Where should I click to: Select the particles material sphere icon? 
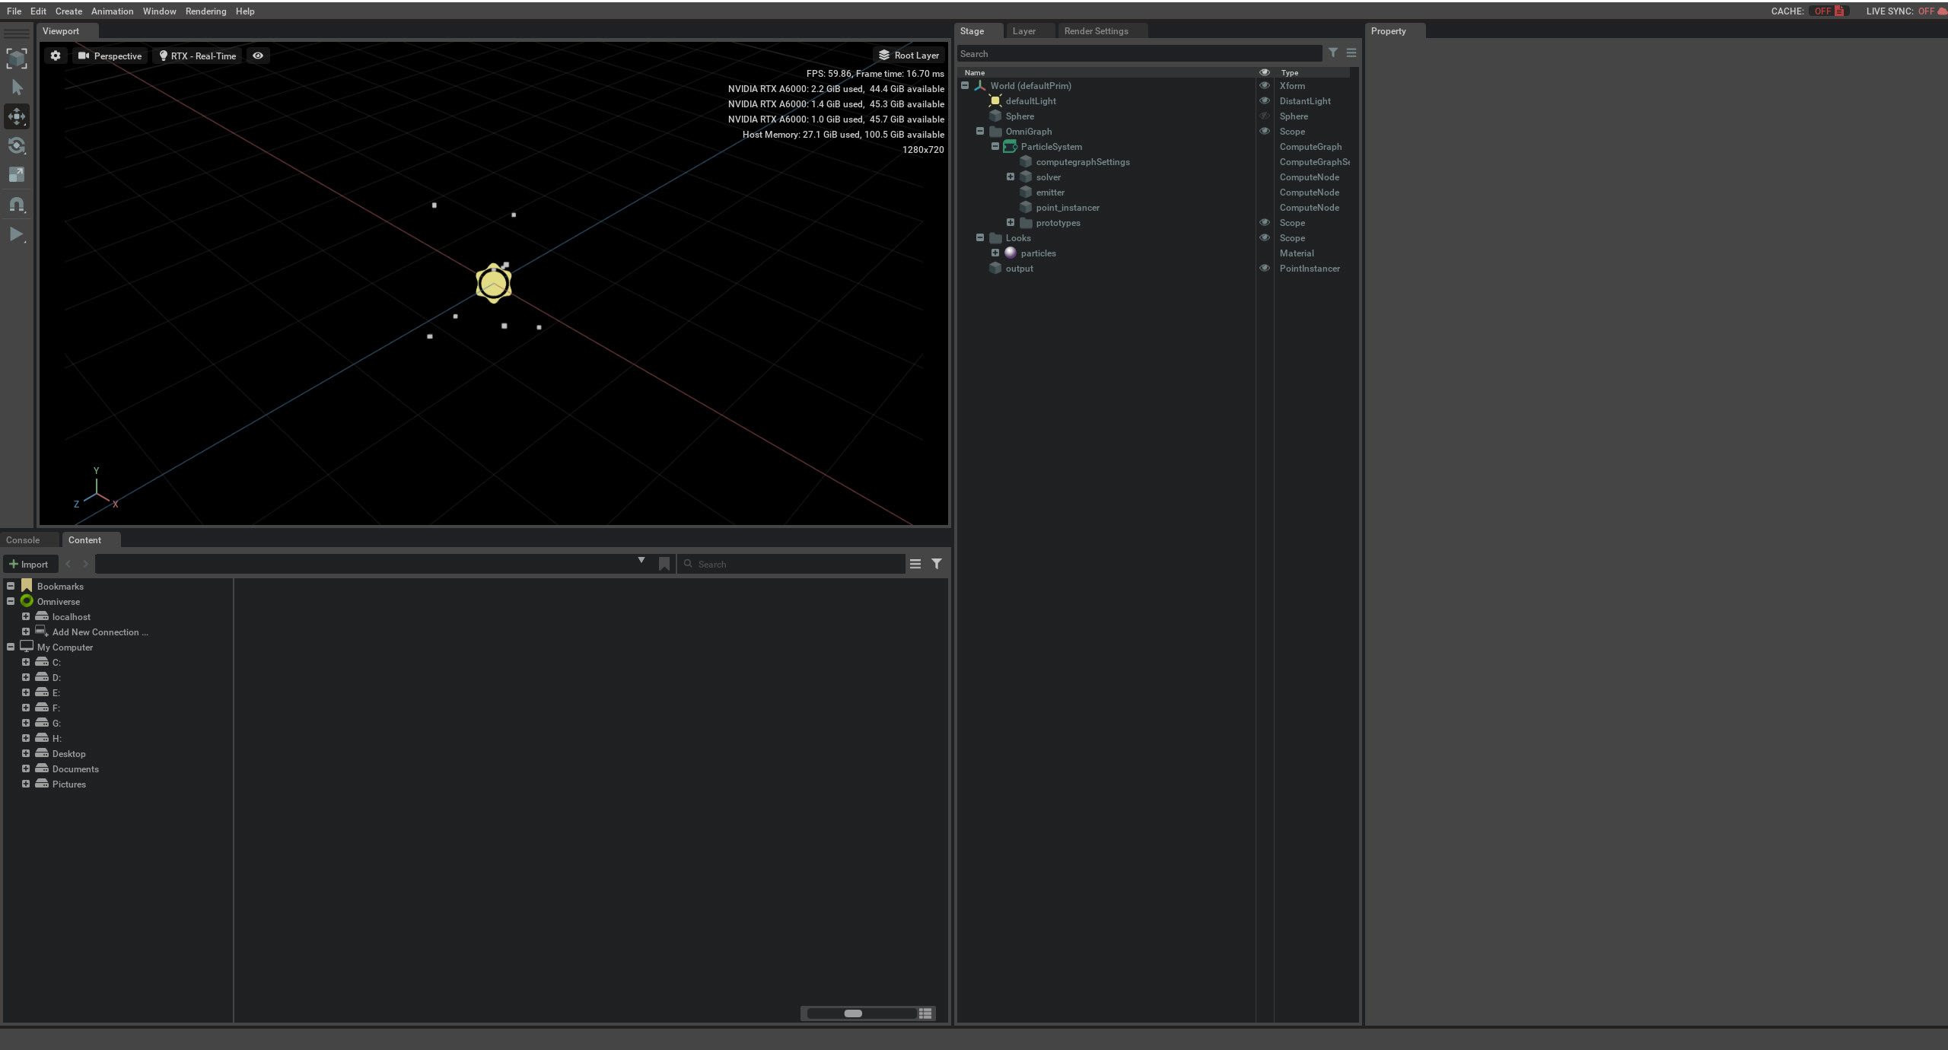pos(1011,253)
